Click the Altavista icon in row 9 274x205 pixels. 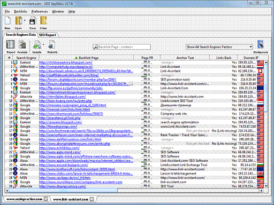coord(16,97)
